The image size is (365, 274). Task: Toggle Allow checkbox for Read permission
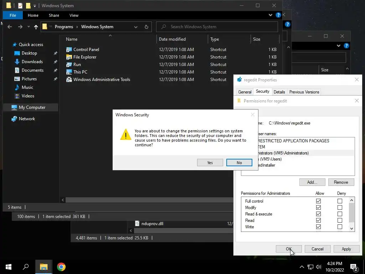(318, 220)
